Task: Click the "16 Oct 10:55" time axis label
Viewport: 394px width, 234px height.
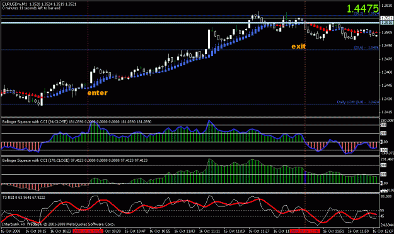Action: click(160, 231)
